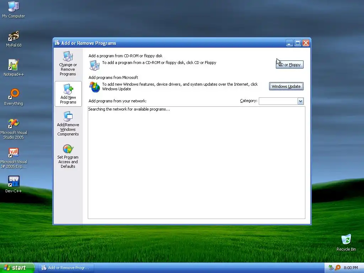Select Microsoft Visual Studio 2005 shortcut
Viewport: 364px width, 273px height.
14,129
